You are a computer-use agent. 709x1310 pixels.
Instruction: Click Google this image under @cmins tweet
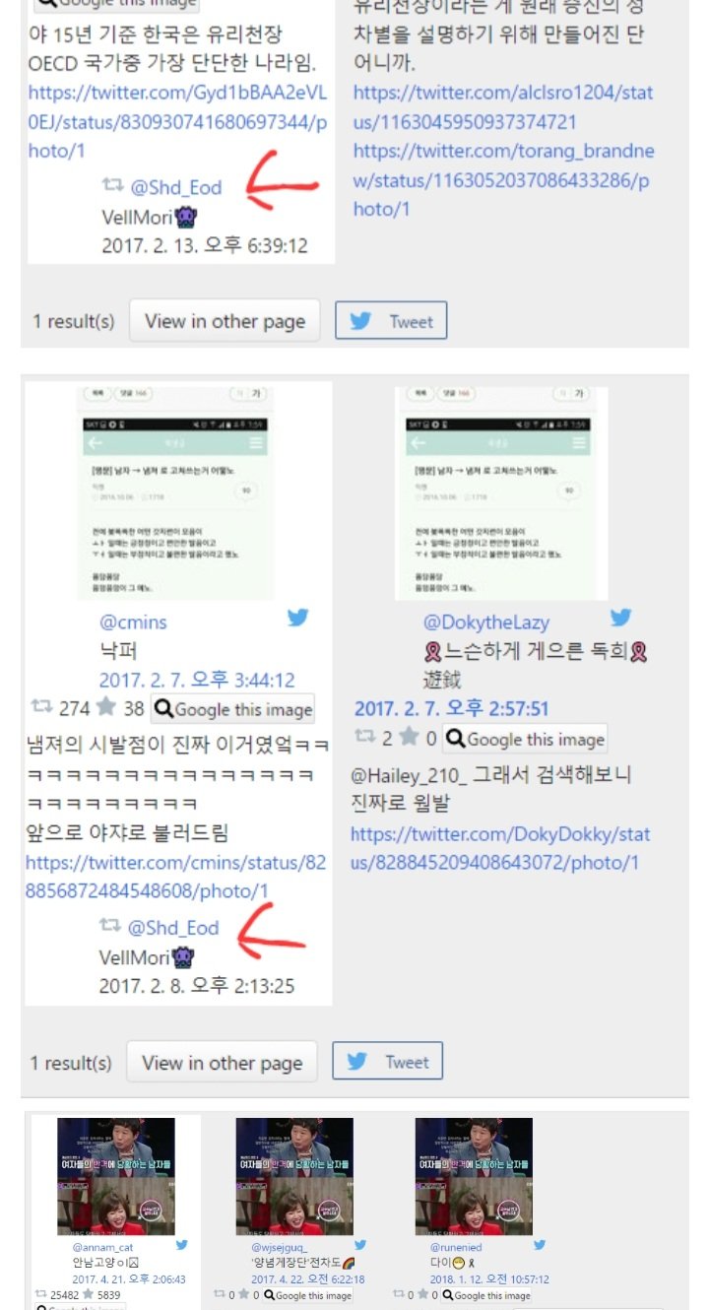point(232,709)
